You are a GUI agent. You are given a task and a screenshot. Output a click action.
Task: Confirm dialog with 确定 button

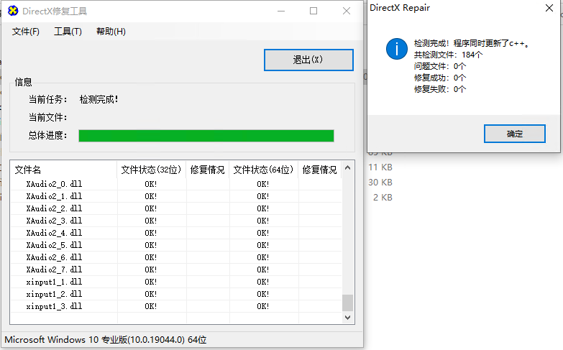pos(515,134)
